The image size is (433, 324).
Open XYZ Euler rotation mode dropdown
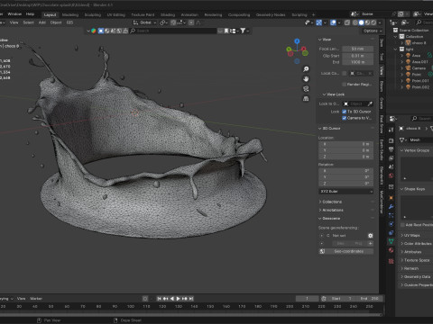click(x=345, y=192)
